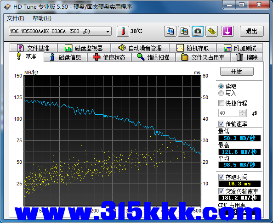The image size is (273, 223).
Task: Decrease short stroke size with down arrow
Action: click(242, 115)
